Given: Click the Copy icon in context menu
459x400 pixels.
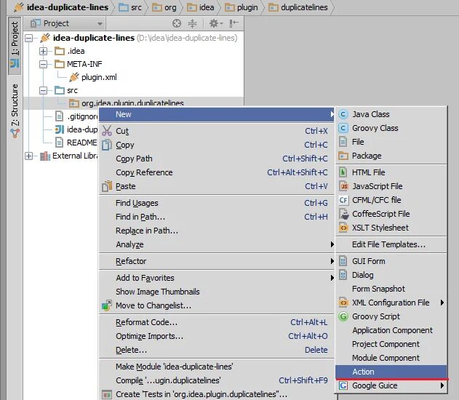Looking at the screenshot, I should click(107, 145).
